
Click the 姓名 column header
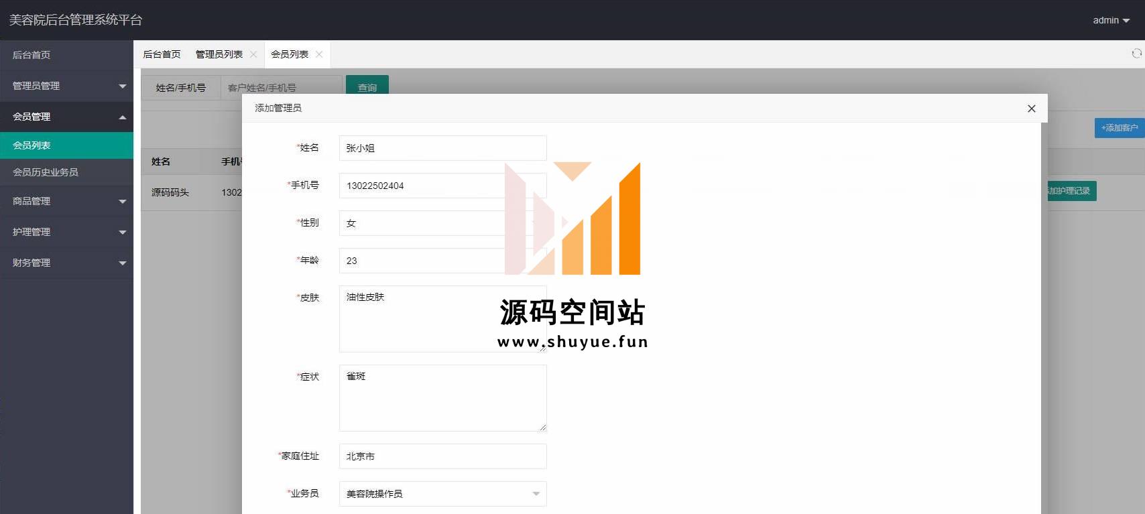[x=161, y=162]
